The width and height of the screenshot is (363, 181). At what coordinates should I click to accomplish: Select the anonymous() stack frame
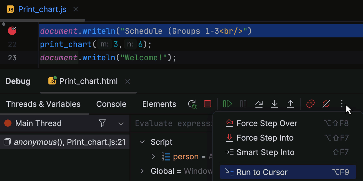pyautogui.click(x=65, y=142)
